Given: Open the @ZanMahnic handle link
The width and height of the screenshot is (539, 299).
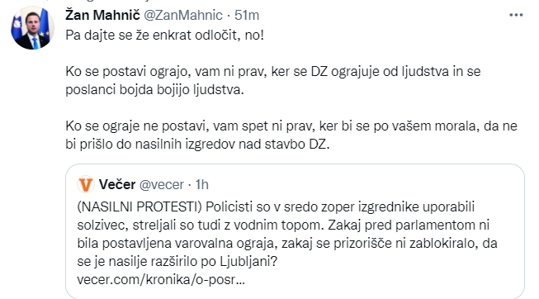Looking at the screenshot, I should (183, 15).
